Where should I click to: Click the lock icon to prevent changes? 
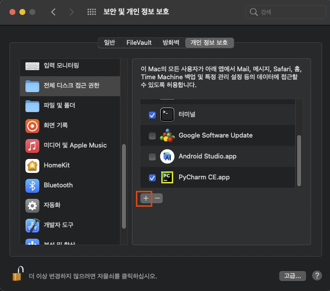[18, 273]
